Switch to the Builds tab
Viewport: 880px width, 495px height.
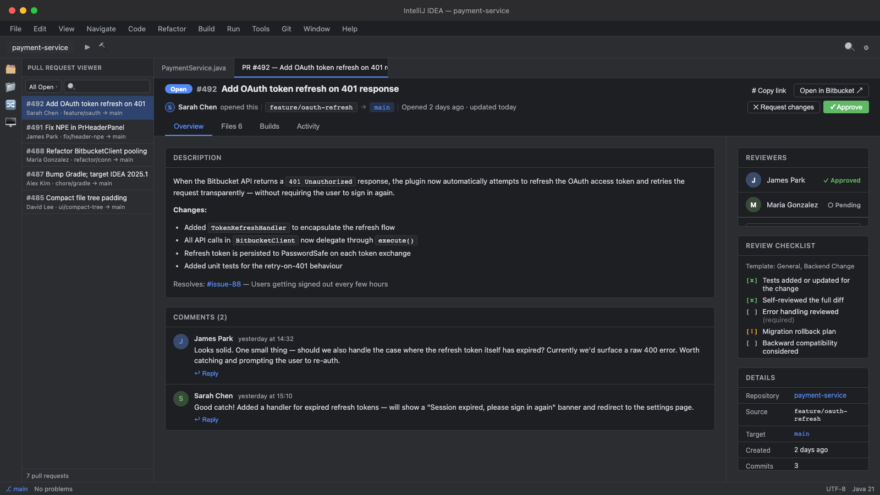pos(269,127)
